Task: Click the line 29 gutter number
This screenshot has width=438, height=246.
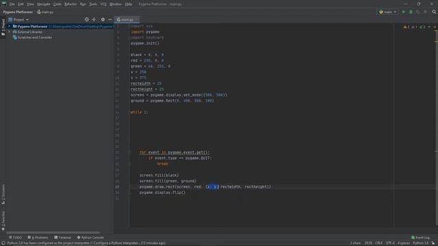Action: click(117, 187)
